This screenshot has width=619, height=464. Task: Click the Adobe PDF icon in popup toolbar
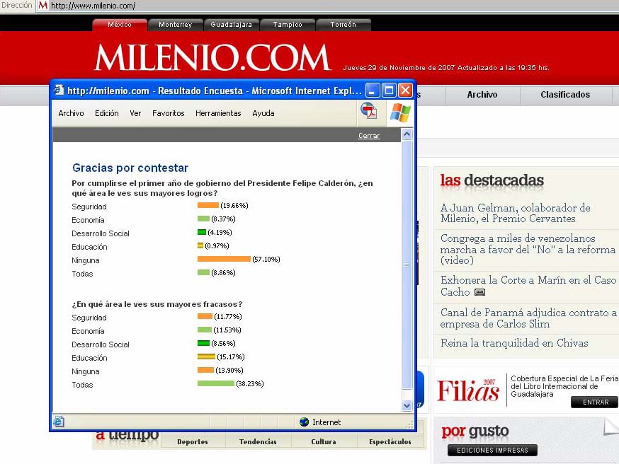click(x=368, y=111)
